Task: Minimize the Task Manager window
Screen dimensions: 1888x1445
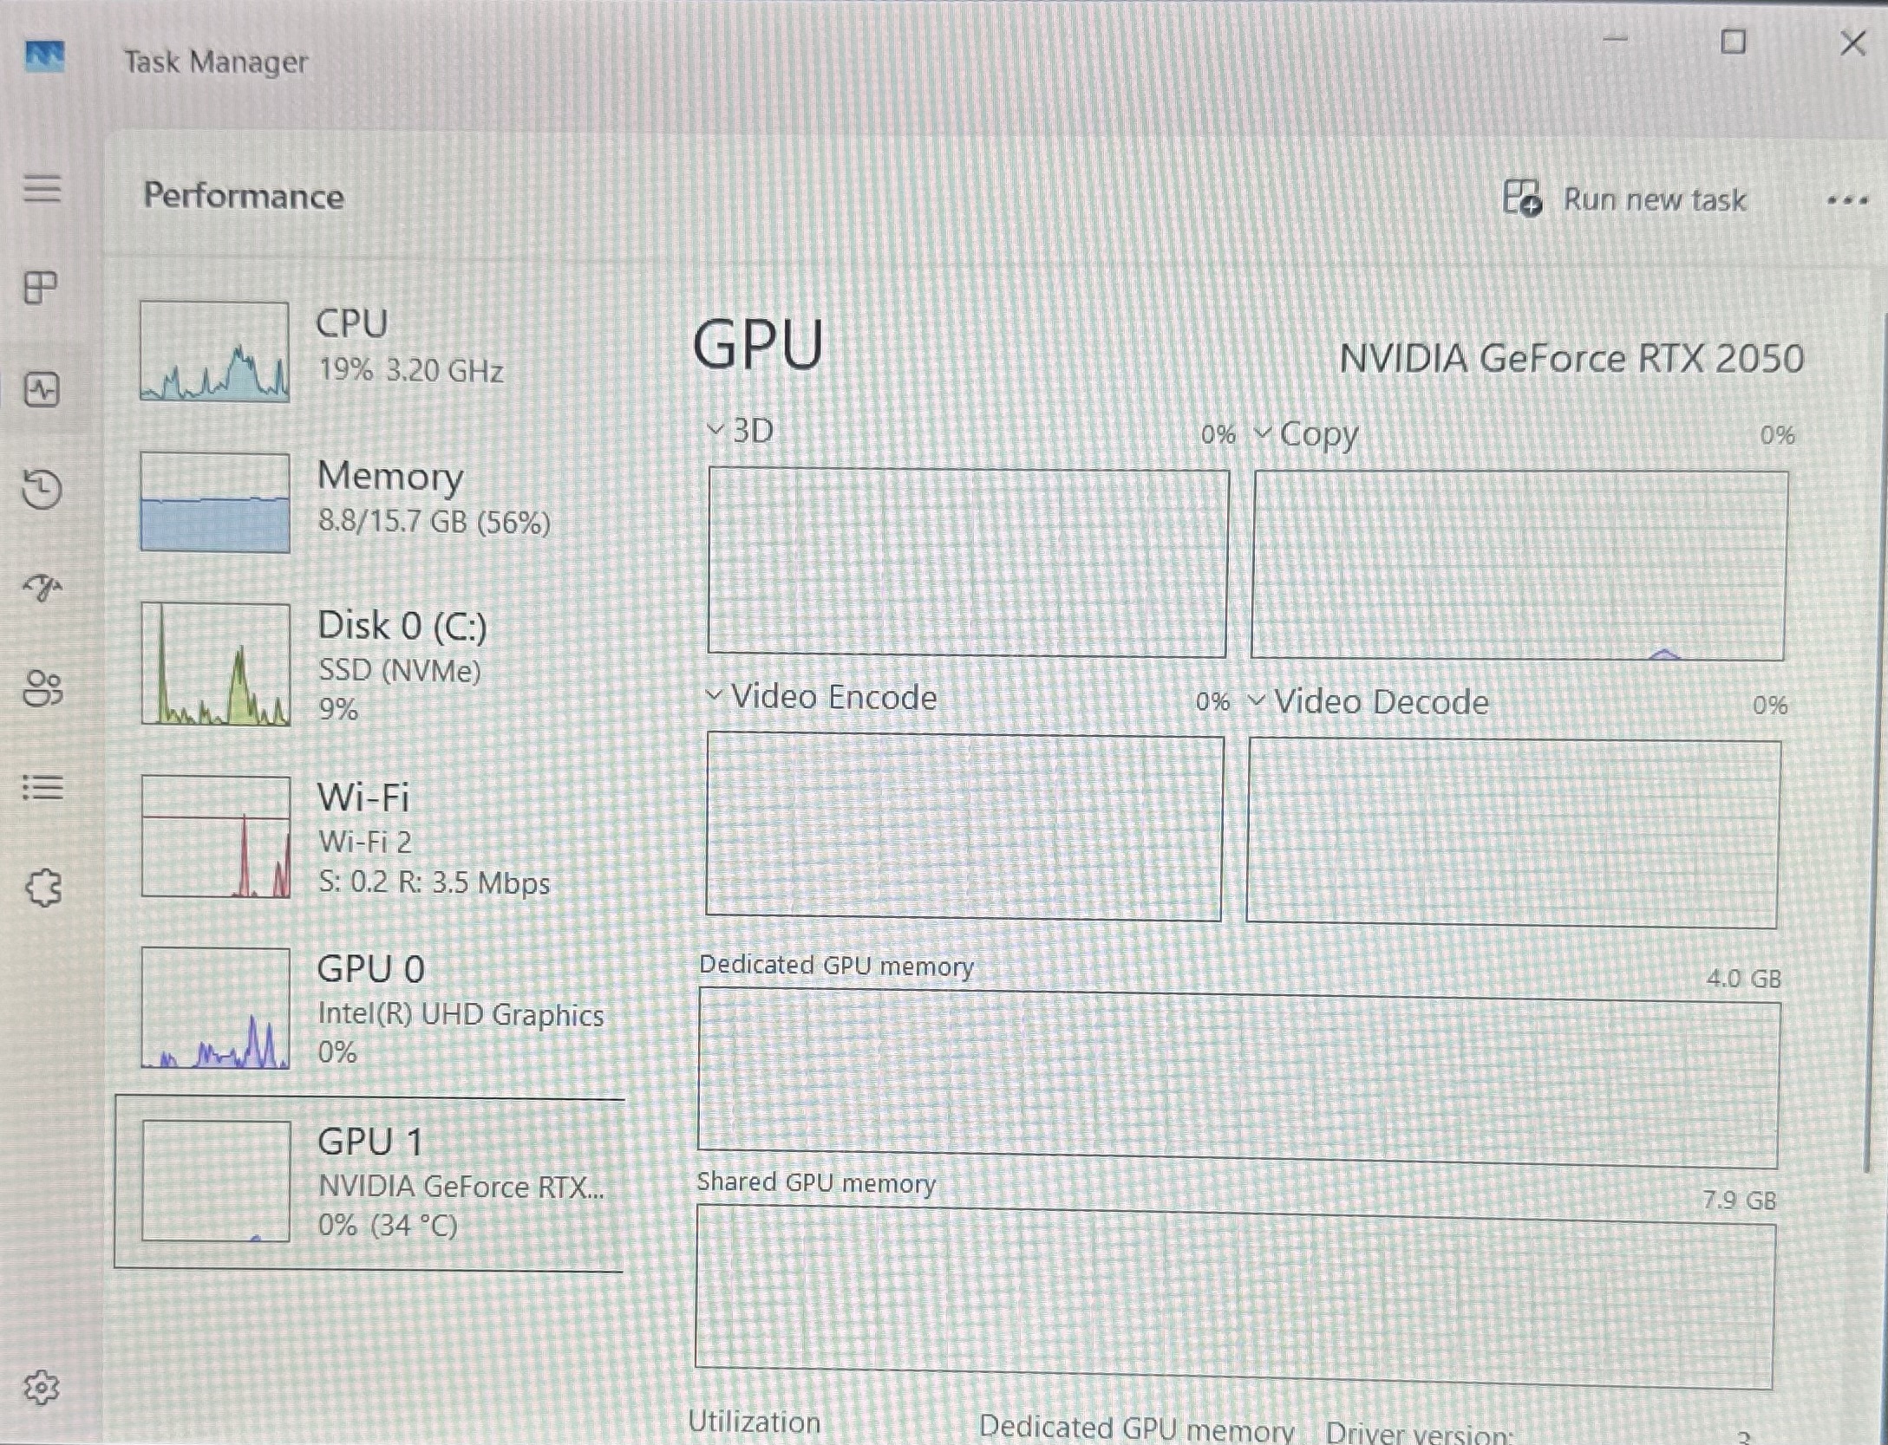Action: click(1614, 40)
